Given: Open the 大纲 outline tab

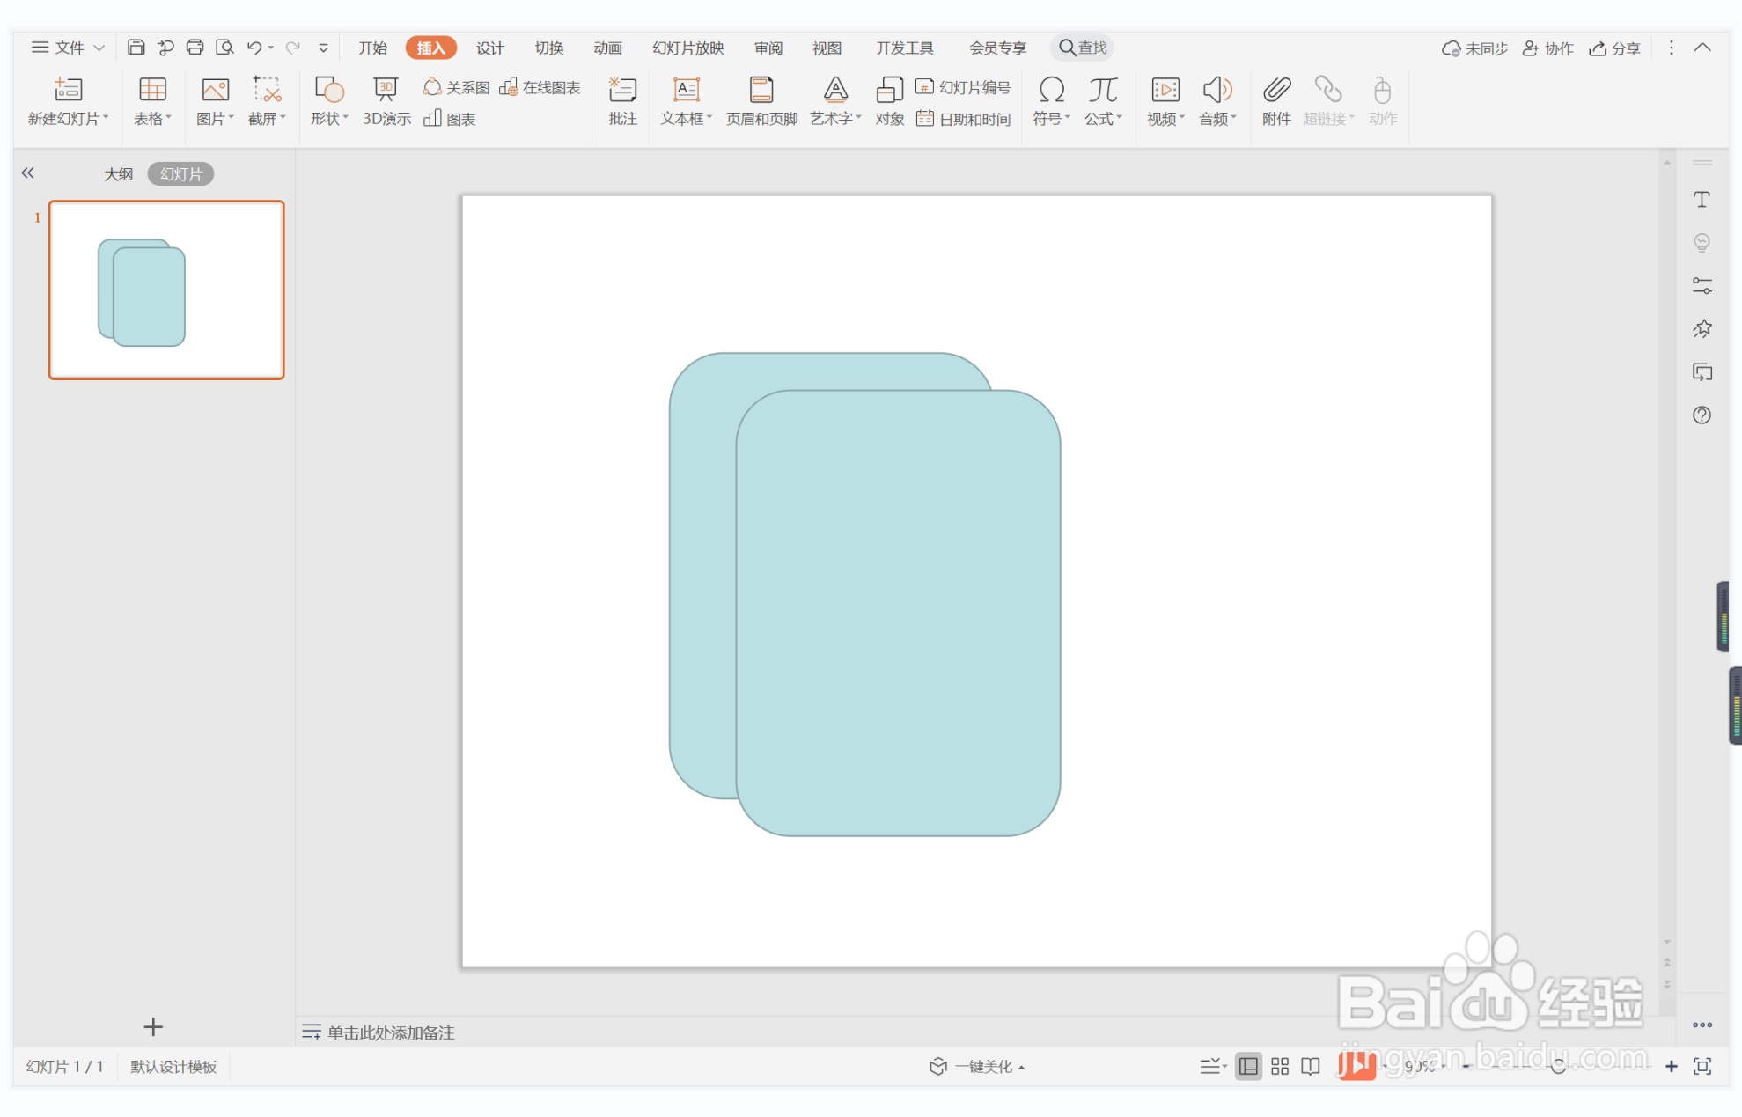Looking at the screenshot, I should coord(118,173).
